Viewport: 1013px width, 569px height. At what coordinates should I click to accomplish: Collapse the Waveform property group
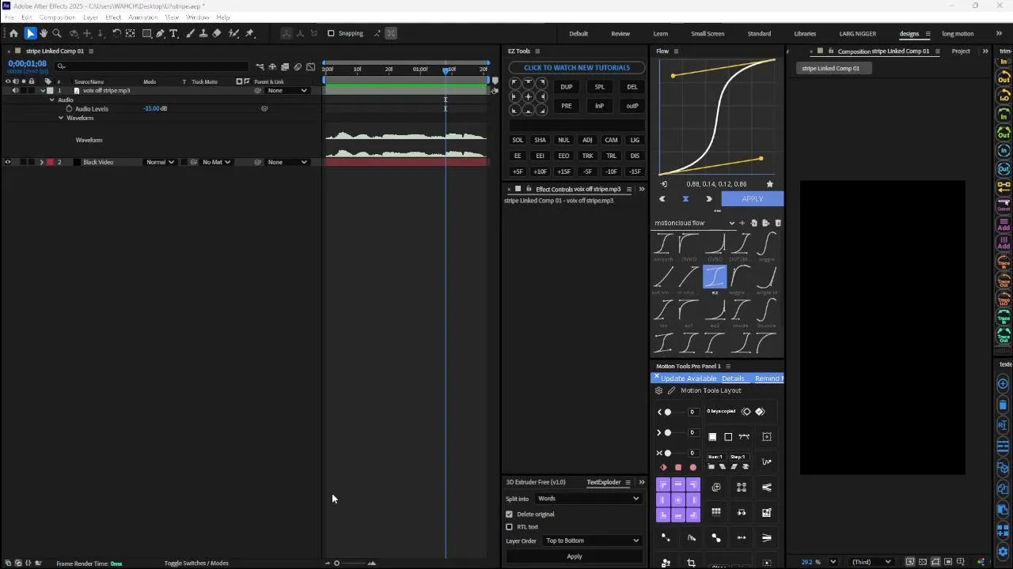pos(61,118)
